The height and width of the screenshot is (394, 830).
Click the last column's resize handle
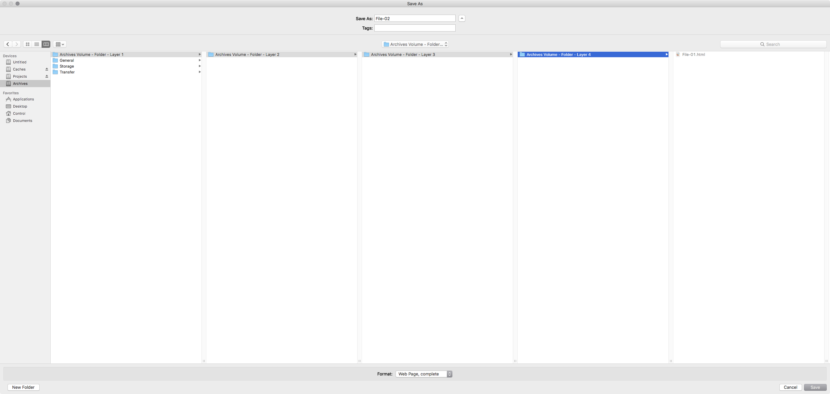coord(826,361)
